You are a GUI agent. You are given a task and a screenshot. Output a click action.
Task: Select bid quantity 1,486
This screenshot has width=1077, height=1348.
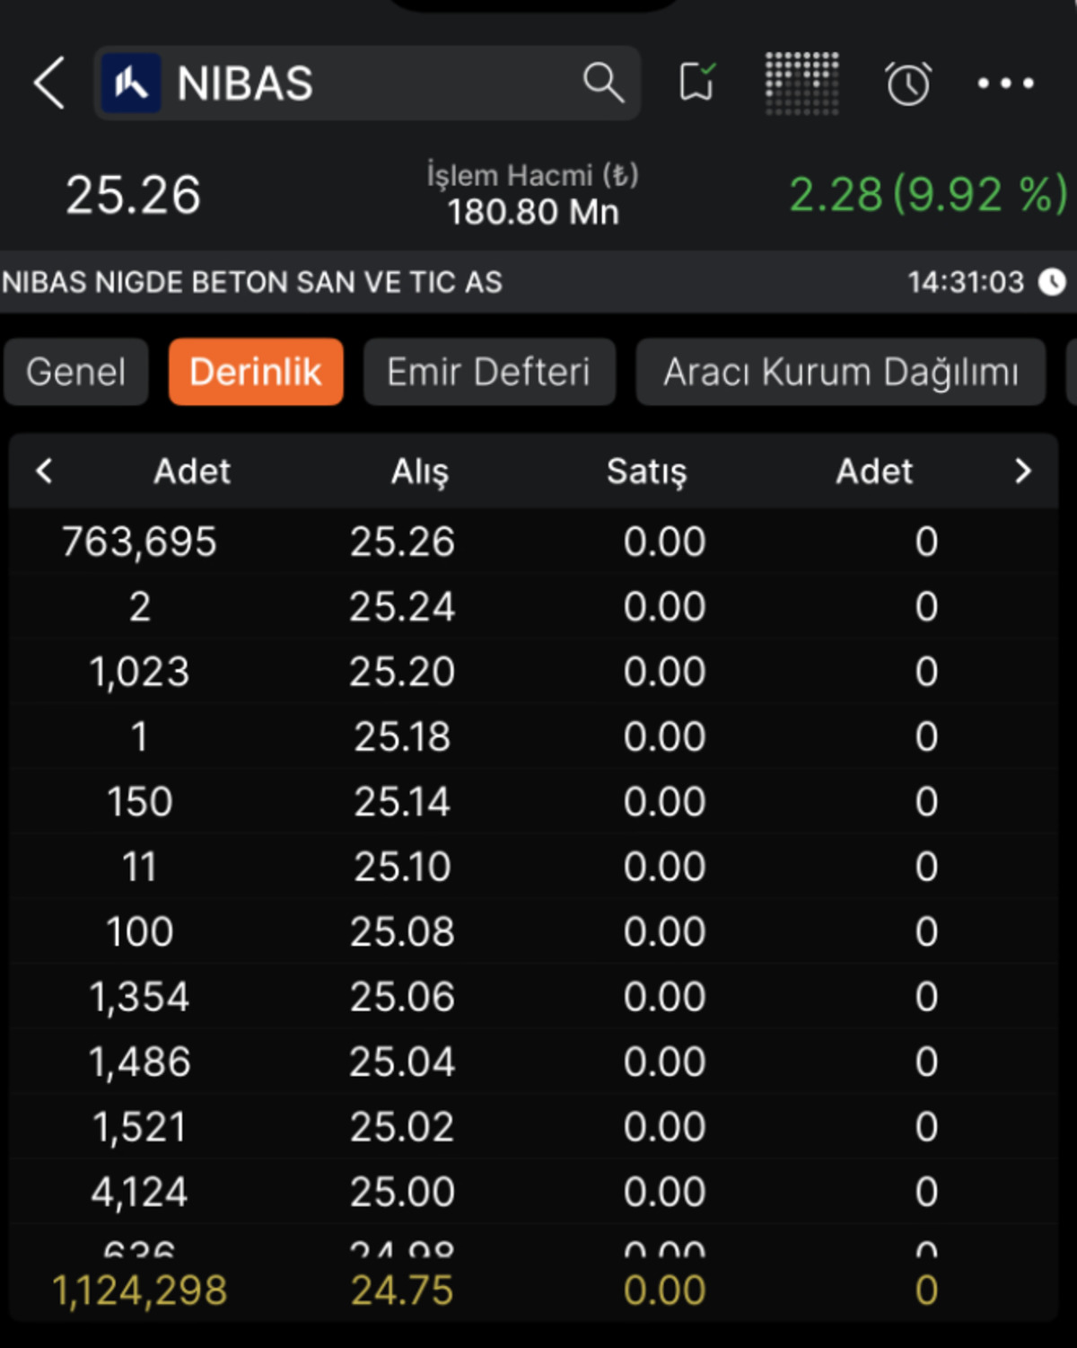click(139, 1062)
